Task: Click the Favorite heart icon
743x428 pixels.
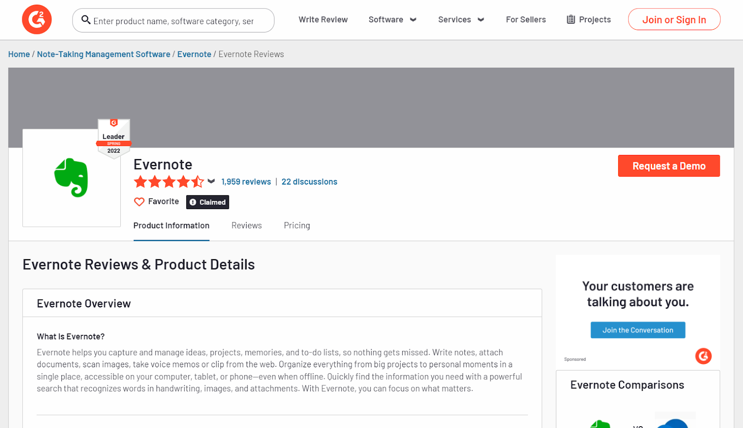Action: pyautogui.click(x=139, y=202)
